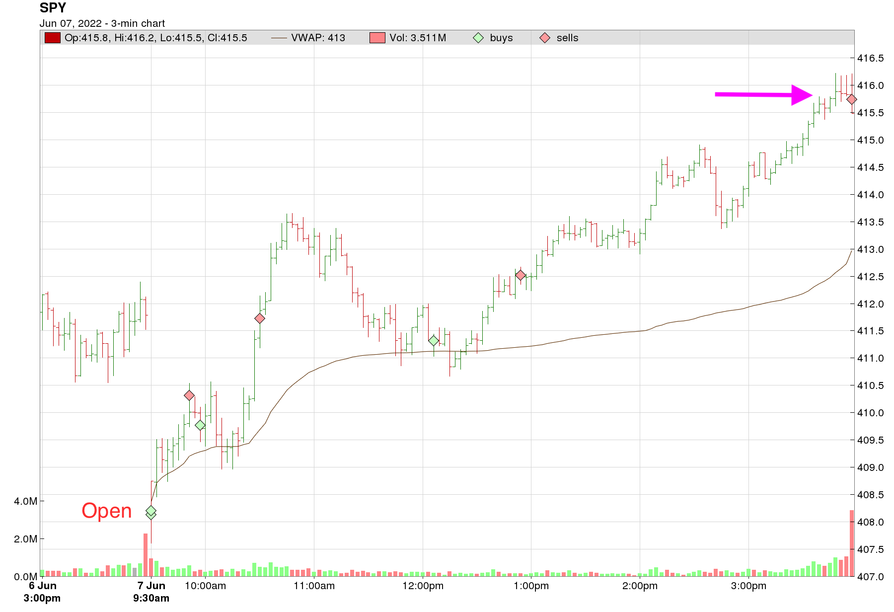
Task: Click the '412.5' price axis label
Action: [x=871, y=277]
